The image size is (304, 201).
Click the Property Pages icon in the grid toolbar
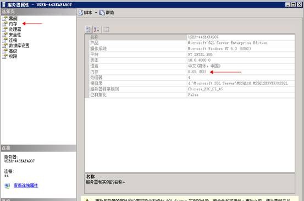(x=106, y=30)
